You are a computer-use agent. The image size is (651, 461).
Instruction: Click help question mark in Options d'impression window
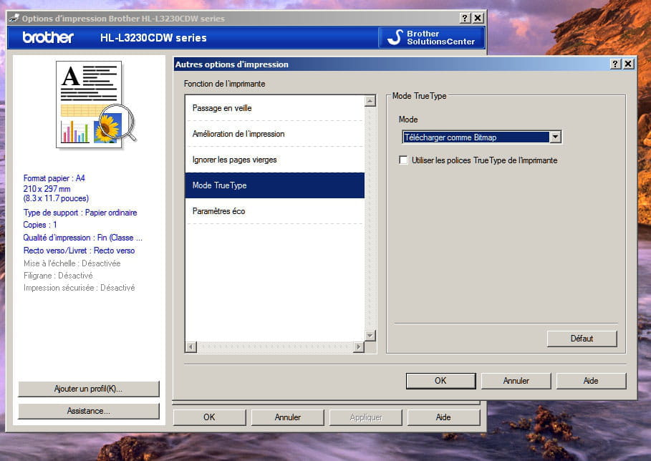point(465,19)
